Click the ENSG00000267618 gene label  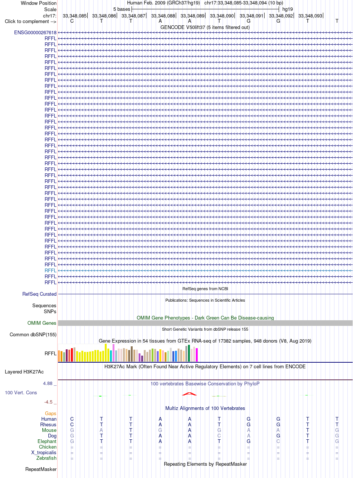[35, 32]
